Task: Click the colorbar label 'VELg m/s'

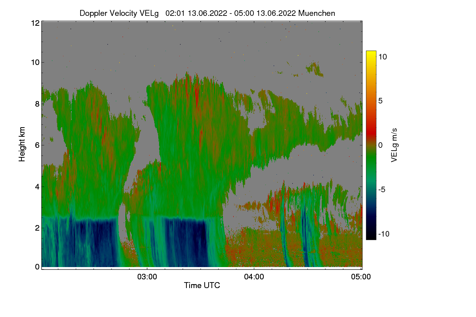Action: click(395, 145)
